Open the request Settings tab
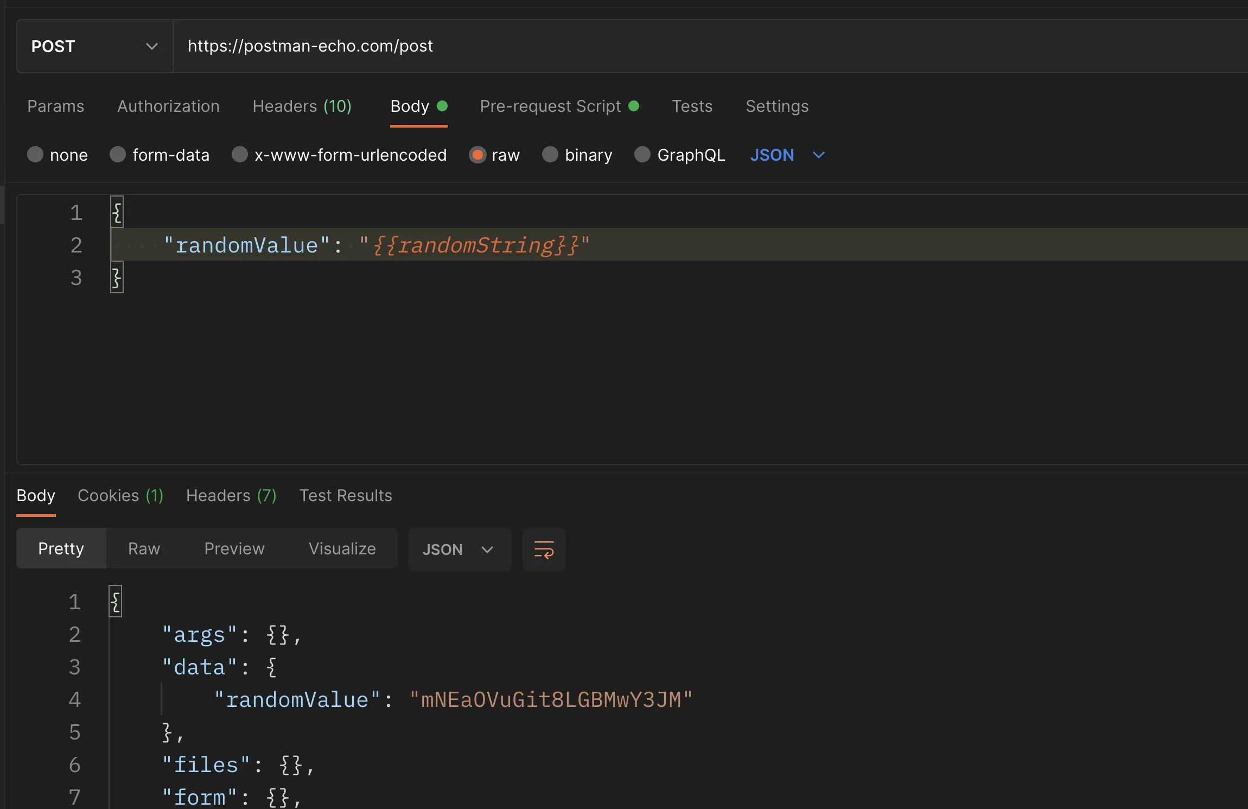Viewport: 1248px width, 809px height. (x=776, y=106)
